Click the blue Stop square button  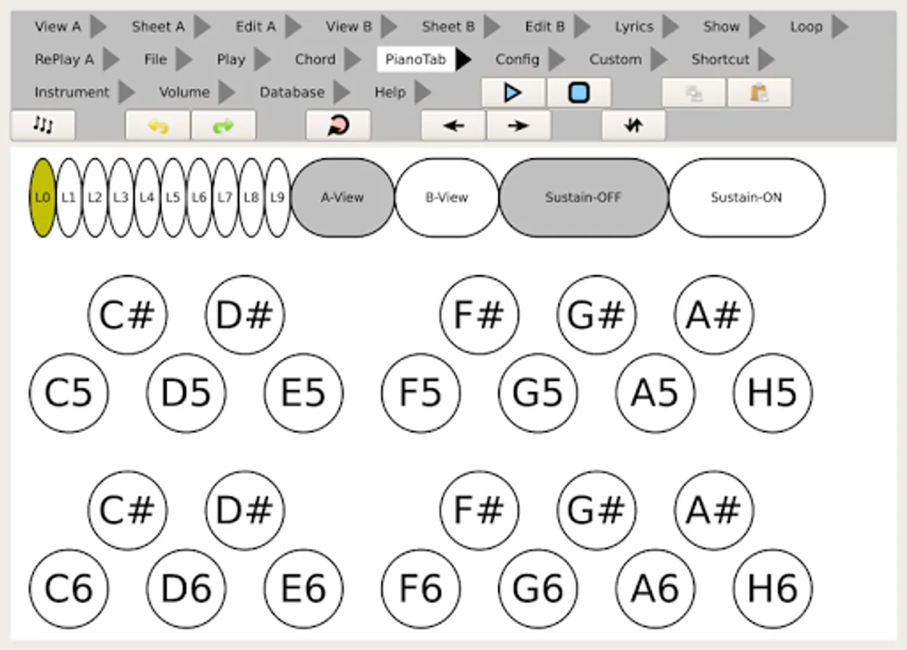(x=579, y=92)
